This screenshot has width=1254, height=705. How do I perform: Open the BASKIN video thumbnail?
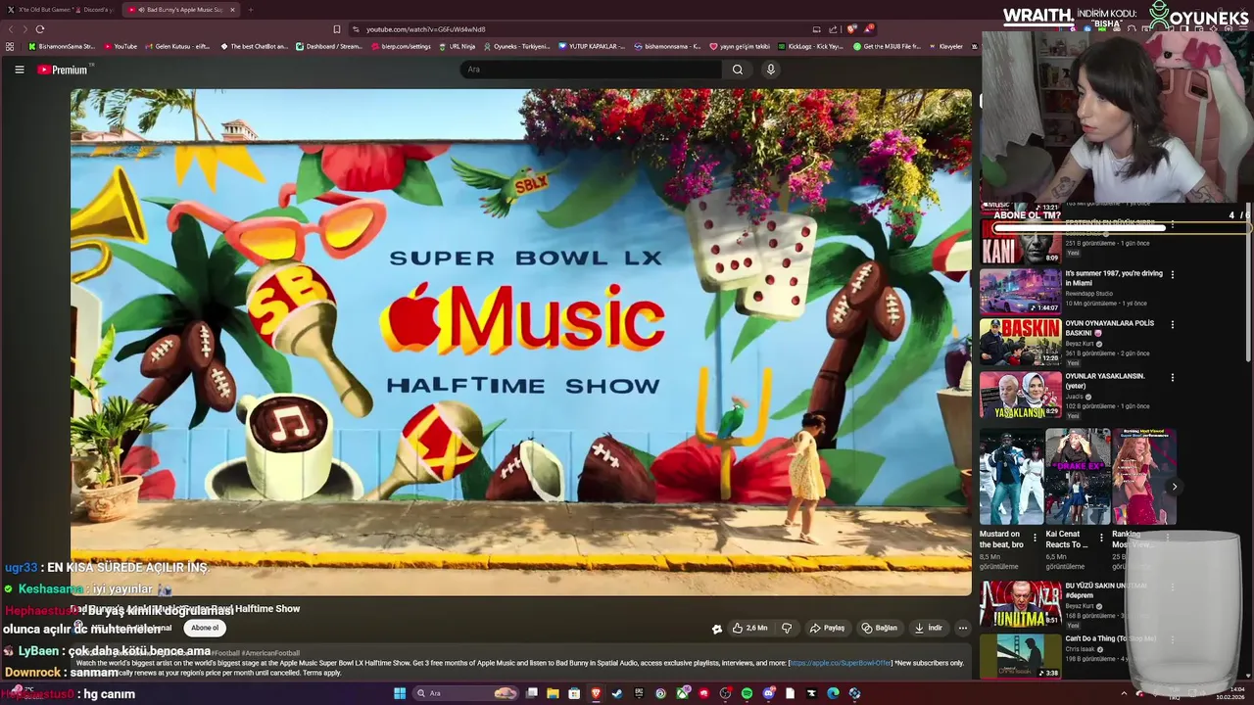pyautogui.click(x=1020, y=341)
